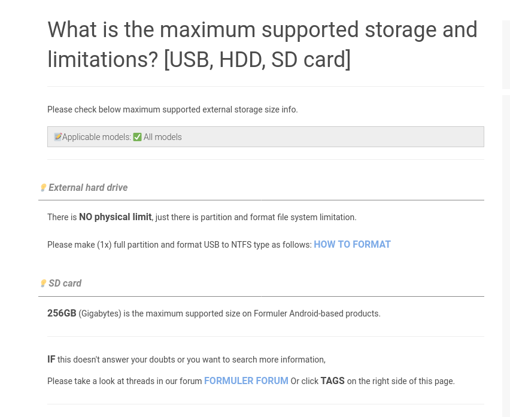Click the 'Please make (1x) full partition' sentence
Image resolution: width=510 pixels, height=417 pixels.
click(x=180, y=245)
